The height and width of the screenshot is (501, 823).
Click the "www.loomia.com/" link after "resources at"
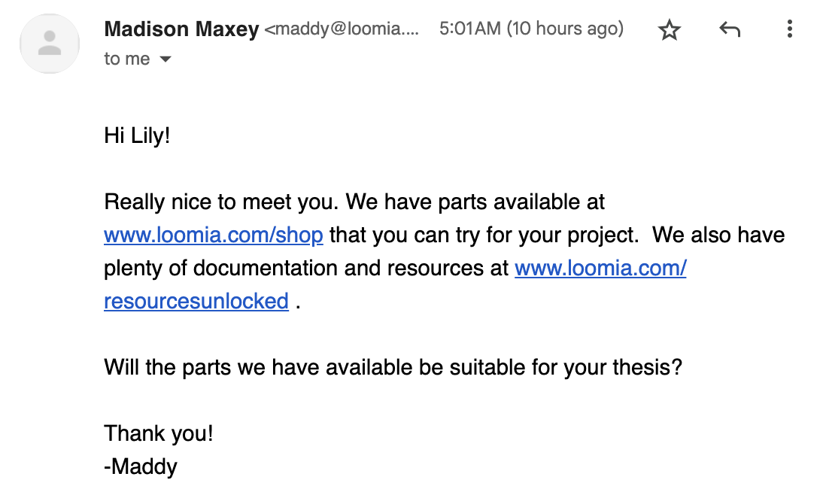point(600,269)
